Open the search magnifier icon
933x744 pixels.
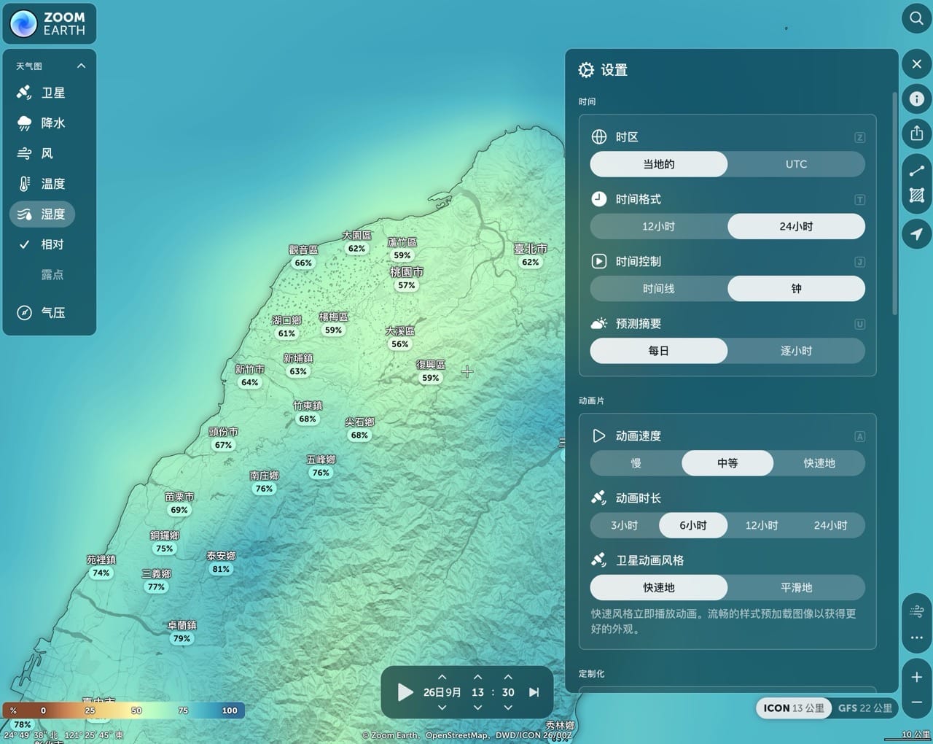coord(916,18)
